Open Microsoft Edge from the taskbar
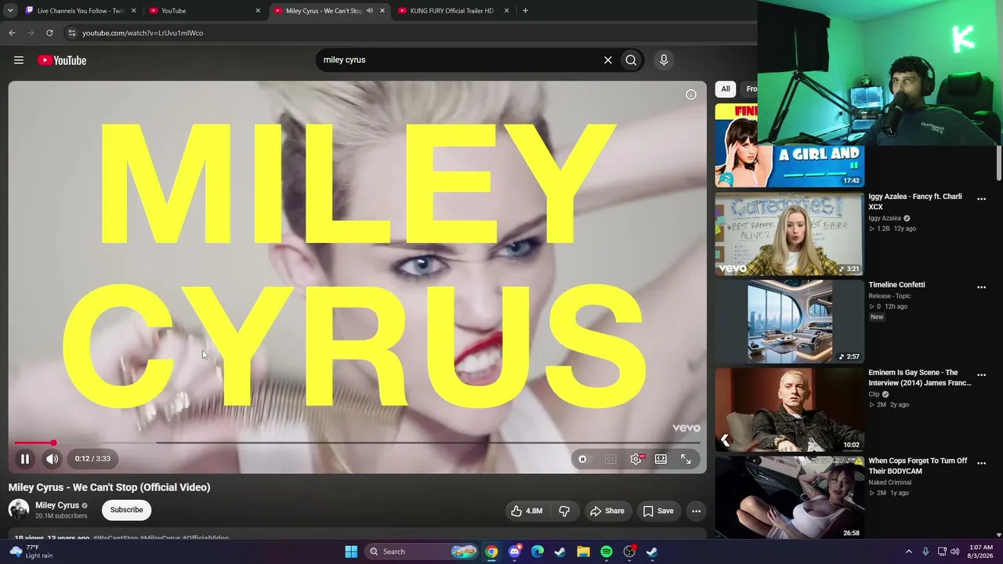The image size is (1003, 564). click(538, 551)
